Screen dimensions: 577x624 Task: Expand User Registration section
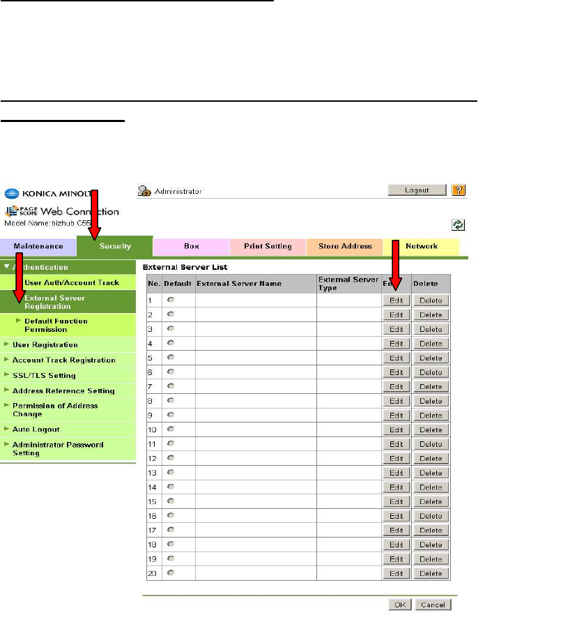(x=6, y=344)
